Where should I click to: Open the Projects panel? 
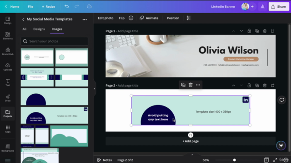[x=8, y=114]
